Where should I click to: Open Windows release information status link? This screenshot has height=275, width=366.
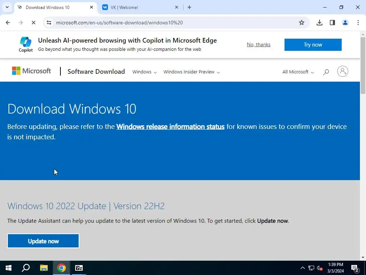tap(170, 126)
